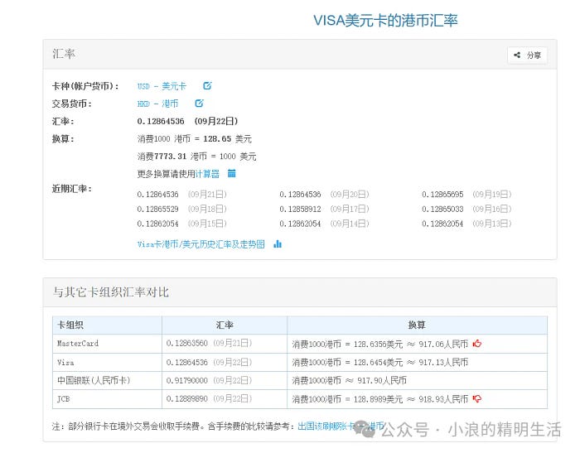Select the Visa row name cell
This screenshot has height=453, width=580.
tap(107, 362)
